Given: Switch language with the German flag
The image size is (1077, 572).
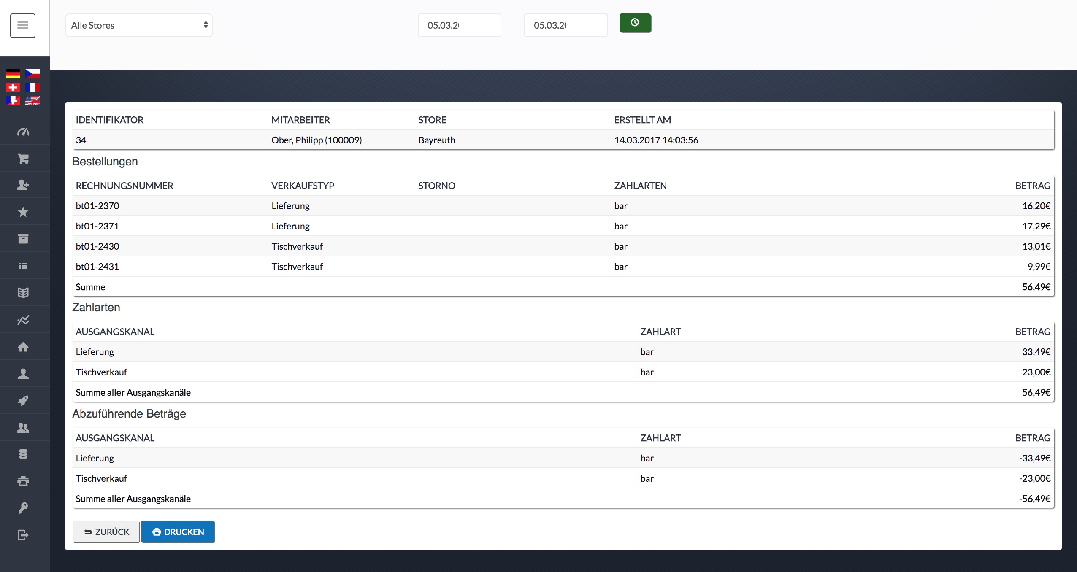Looking at the screenshot, I should pyautogui.click(x=13, y=74).
